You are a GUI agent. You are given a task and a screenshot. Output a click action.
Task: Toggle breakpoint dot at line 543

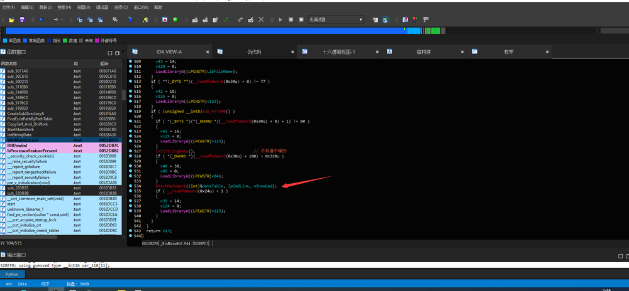(130, 231)
